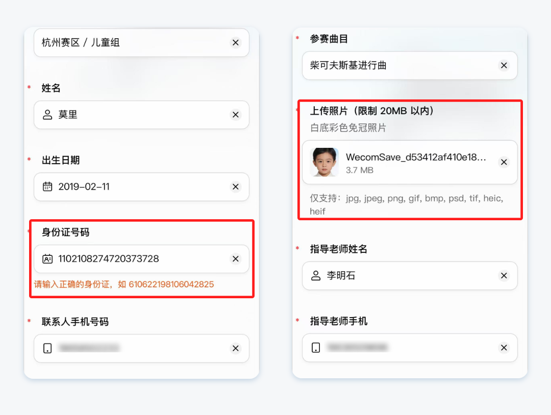Clear the 联系人手机号码 field
Screen dimensions: 551x415
coord(236,348)
